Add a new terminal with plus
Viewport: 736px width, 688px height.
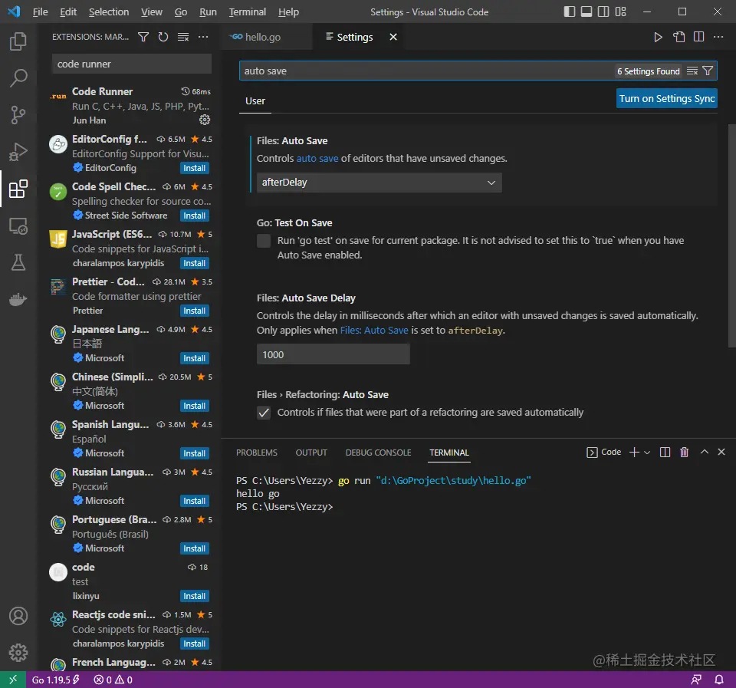pos(634,452)
